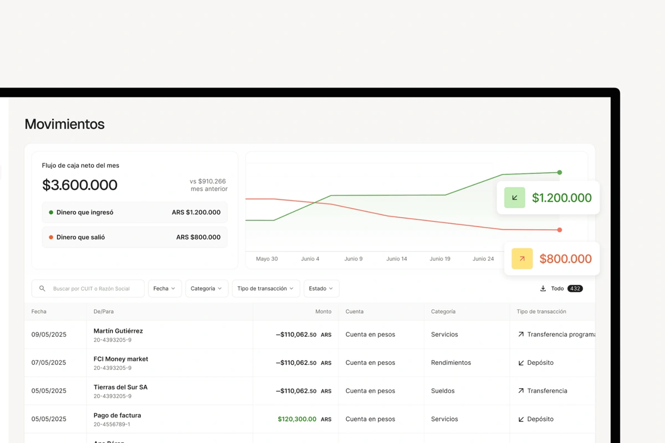Screen dimensions: 665x443
Task: Click the Transferencia arrow icon in Sueldos row
Action: tap(521, 391)
